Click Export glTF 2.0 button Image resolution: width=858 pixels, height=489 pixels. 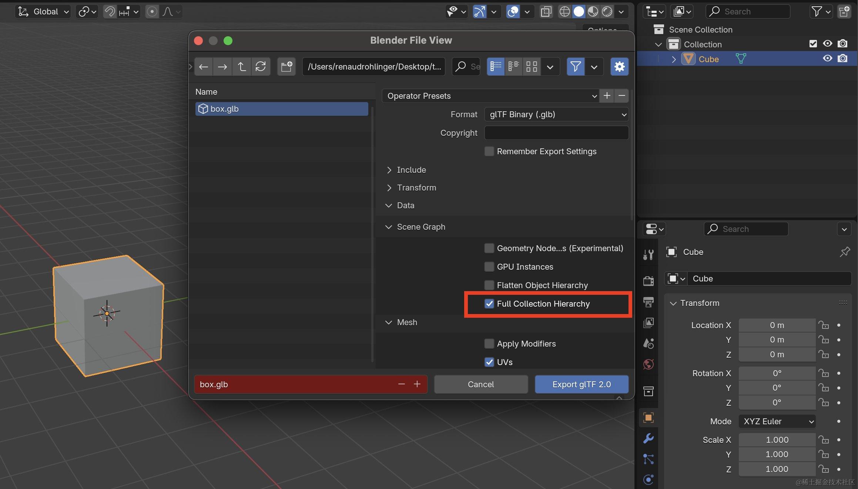pos(581,384)
